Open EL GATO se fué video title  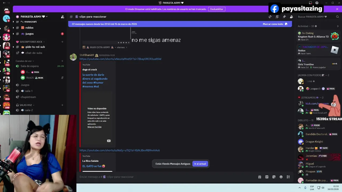[x=94, y=166]
